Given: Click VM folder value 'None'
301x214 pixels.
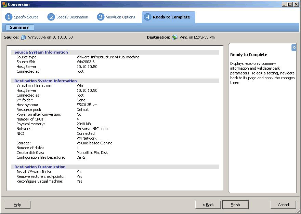Looking at the screenshot, I should (81, 100).
